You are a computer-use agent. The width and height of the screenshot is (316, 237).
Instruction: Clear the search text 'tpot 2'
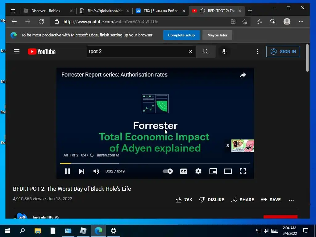[190, 52]
